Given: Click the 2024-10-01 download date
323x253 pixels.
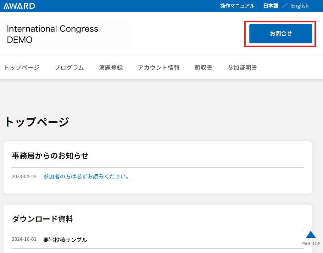Looking at the screenshot, I should point(24,239).
